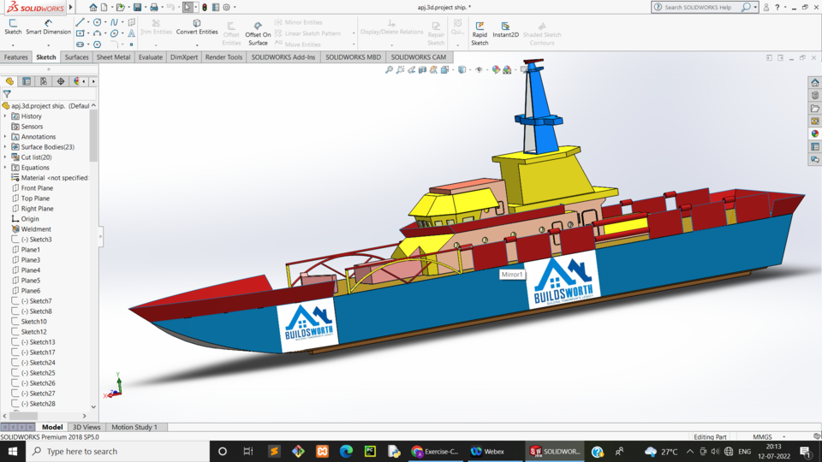The width and height of the screenshot is (822, 462).
Task: Expand Surface Bodies(23) folder
Action: coord(5,147)
